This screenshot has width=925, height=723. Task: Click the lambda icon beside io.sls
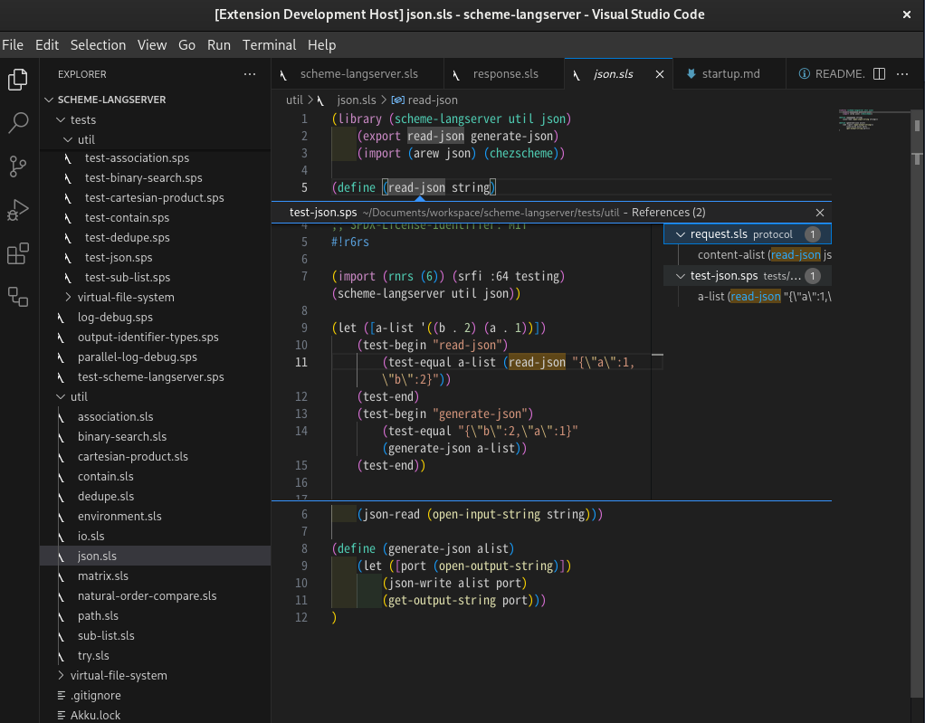tap(61, 537)
